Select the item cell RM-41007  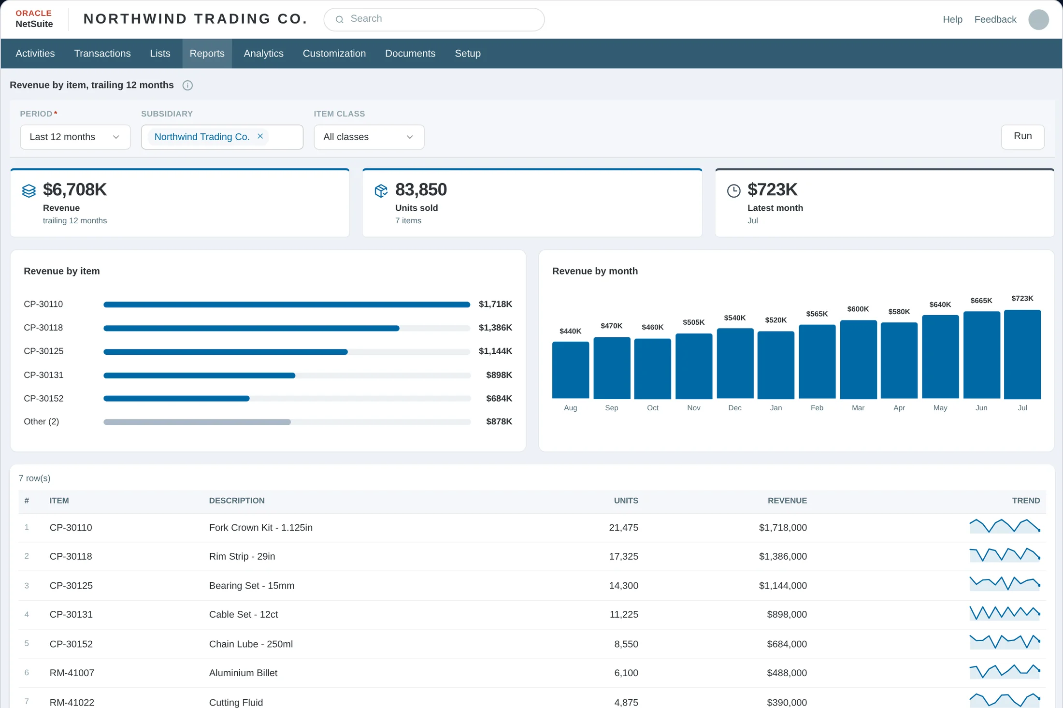coord(72,673)
